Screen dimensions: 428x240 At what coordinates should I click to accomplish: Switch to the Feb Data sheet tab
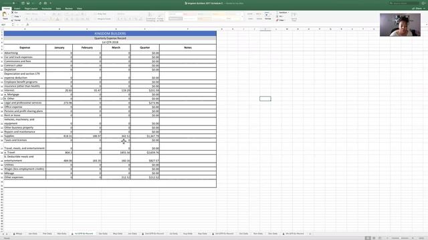(x=47, y=234)
